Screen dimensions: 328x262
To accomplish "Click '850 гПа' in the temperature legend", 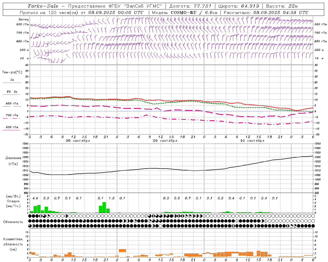I will tap(12, 104).
